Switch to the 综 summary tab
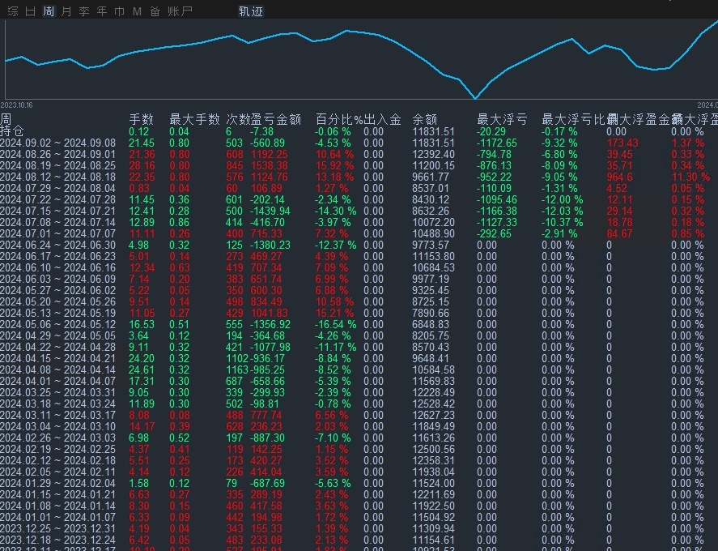Screen dimensions: 718x551 [x=13, y=11]
